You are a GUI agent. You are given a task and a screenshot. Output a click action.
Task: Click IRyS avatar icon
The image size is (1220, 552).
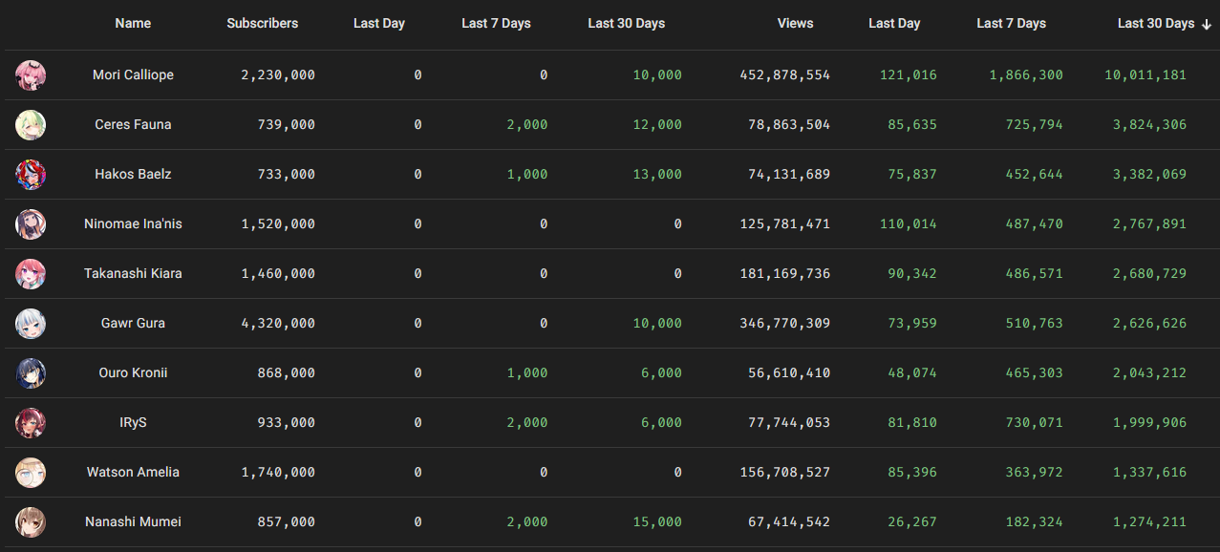click(x=31, y=423)
